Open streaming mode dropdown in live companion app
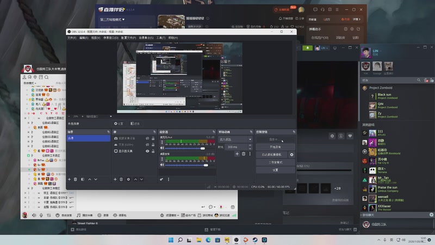435x245 pixels. click(113, 20)
